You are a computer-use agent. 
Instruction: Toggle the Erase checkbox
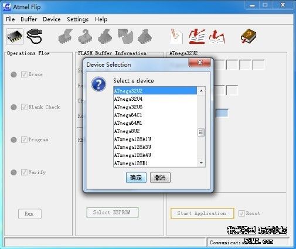[x=24, y=74]
